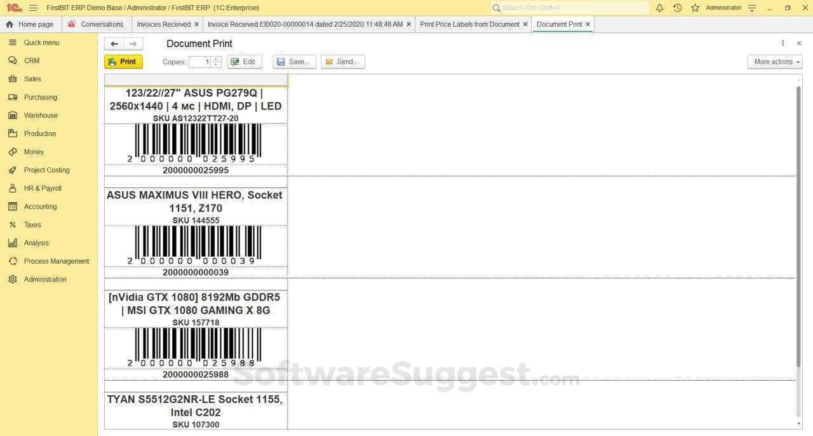This screenshot has height=436, width=813.
Task: Click the Project Costing rocket icon
Action: (13, 170)
